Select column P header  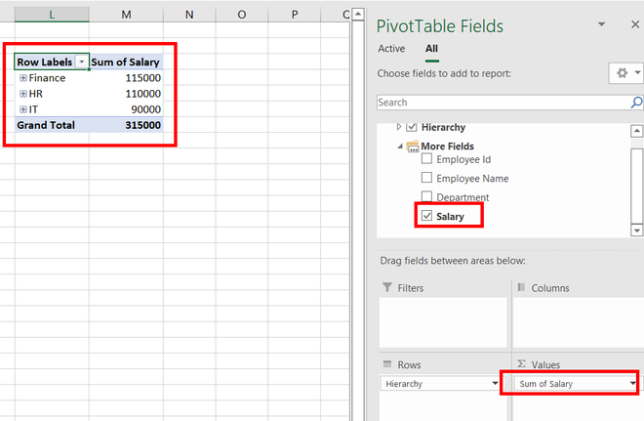(x=294, y=15)
